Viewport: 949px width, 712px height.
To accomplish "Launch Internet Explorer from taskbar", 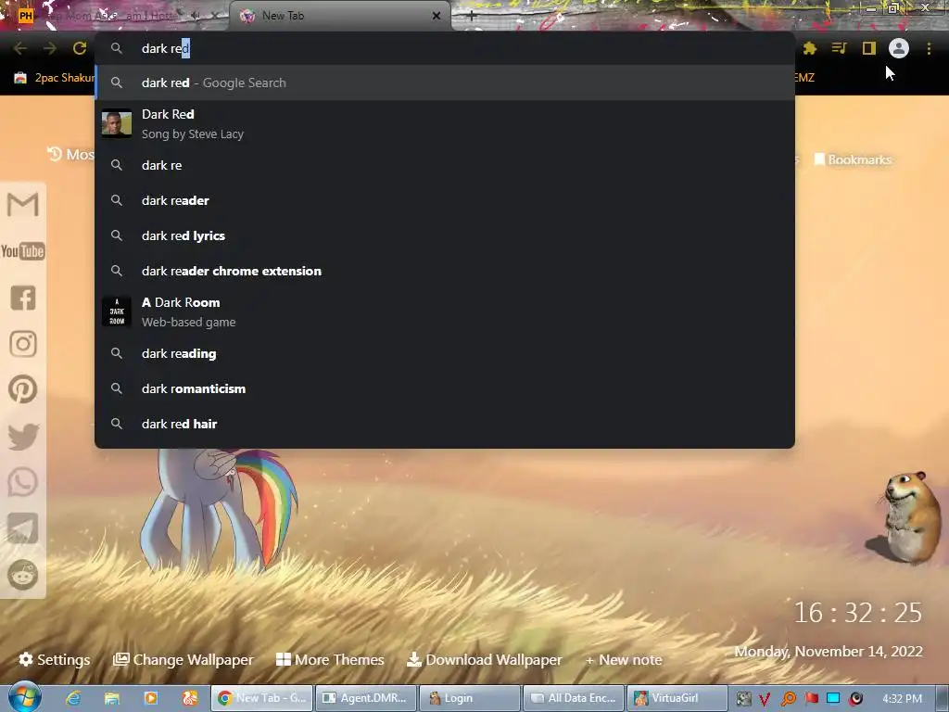I will coord(73,698).
